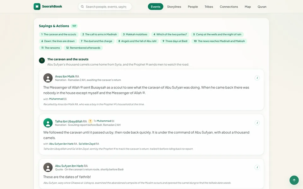Select chapter 8 Angels and the fall of Abu Jahl
Screen dimensions: 303x189
point(137,41)
